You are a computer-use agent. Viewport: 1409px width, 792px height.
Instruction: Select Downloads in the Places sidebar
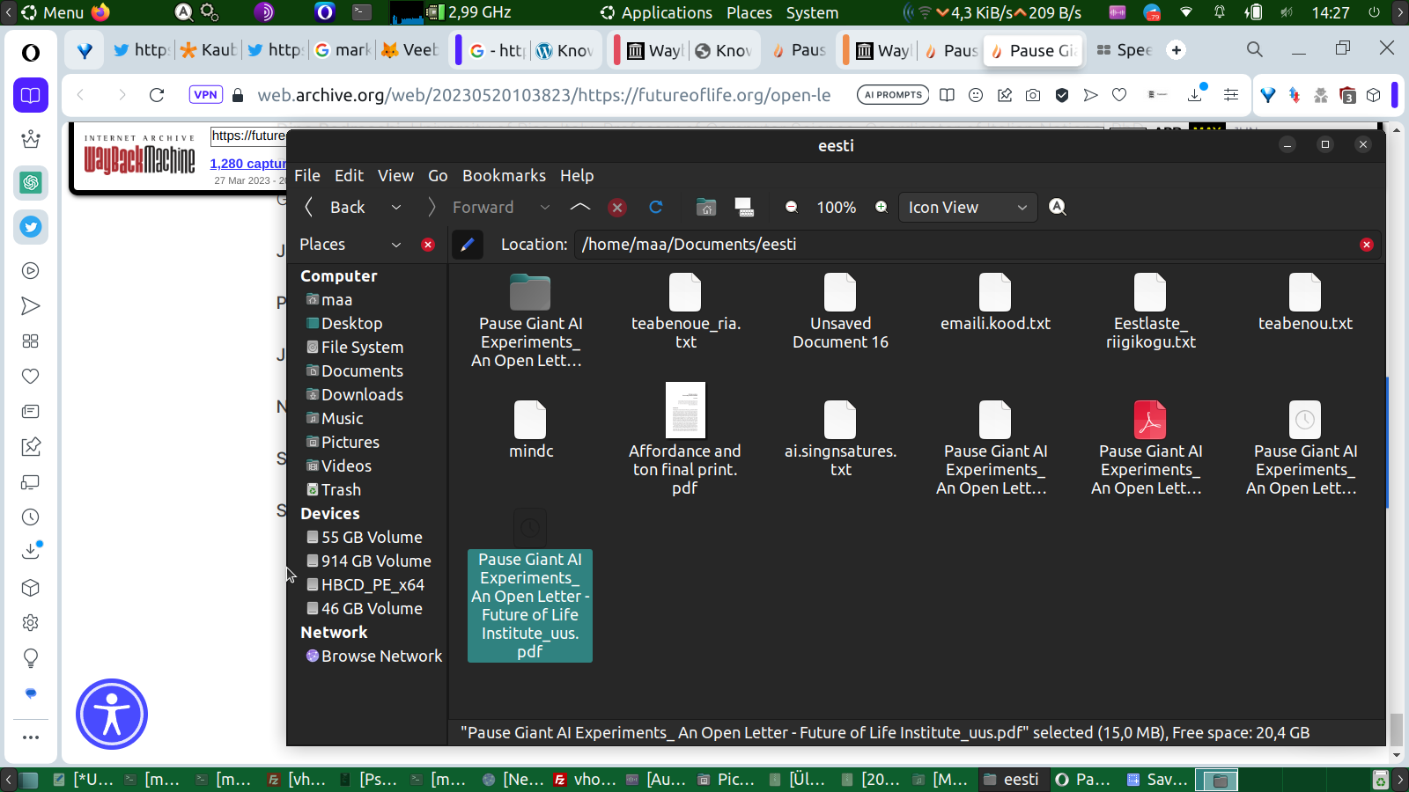(x=362, y=395)
